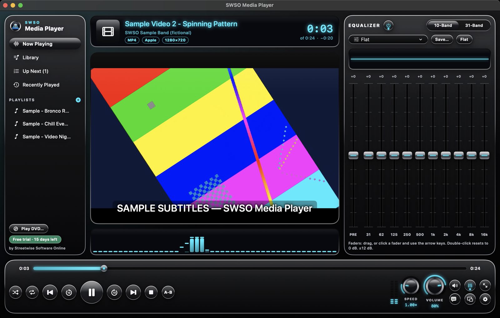Toggle the equalizer panel button

click(x=470, y=285)
